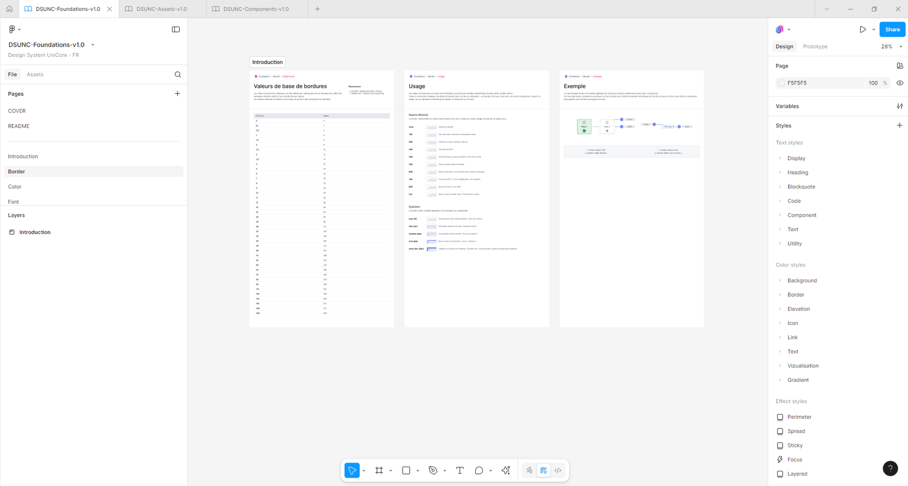
Task: Select the Design tab in right panel
Action: click(x=784, y=47)
